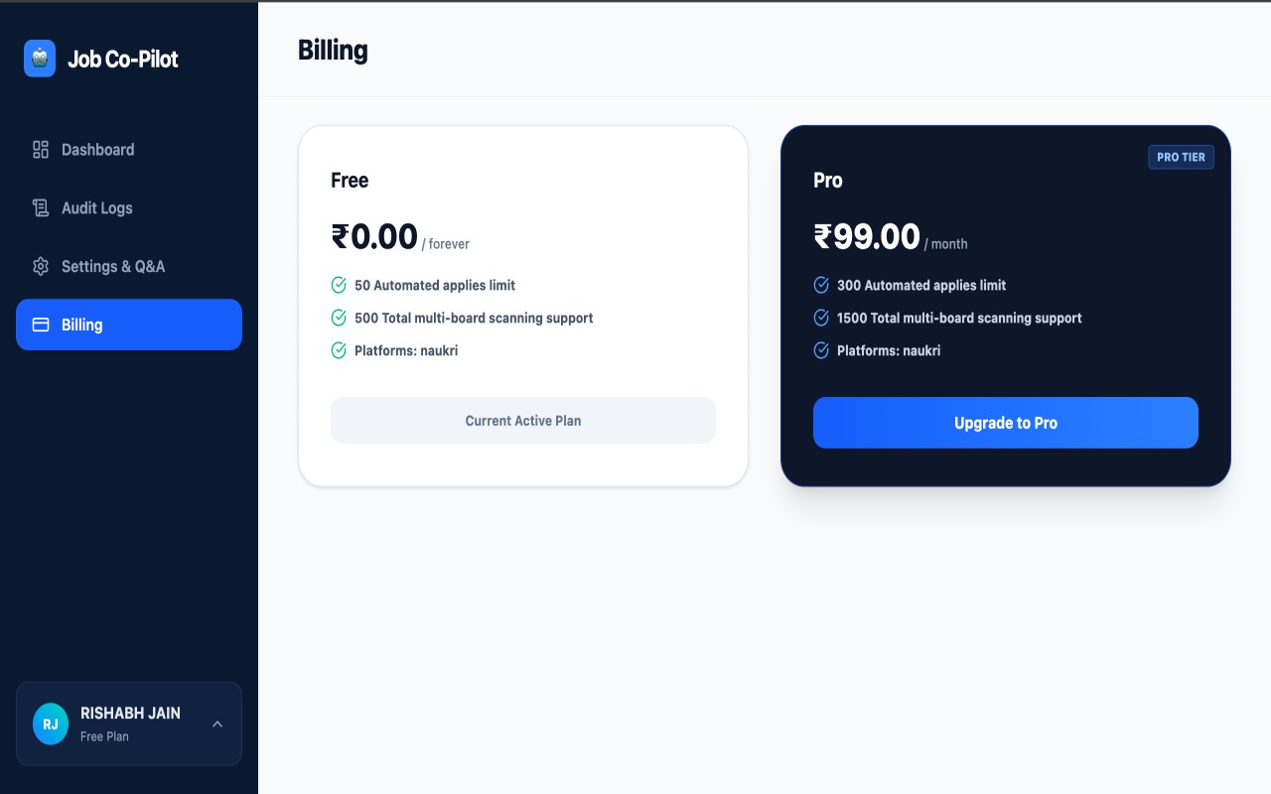Click the PRO TIER badge
Screen dimensions: 1271x794
click(1181, 157)
